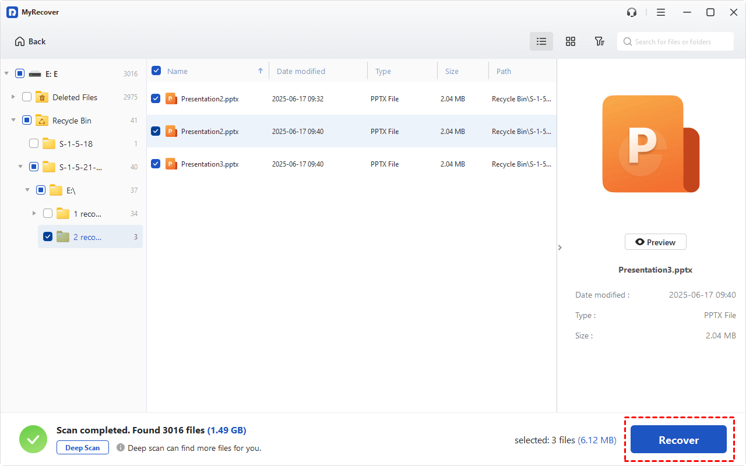Click the large PowerPoint preview thumbnail
The image size is (746, 466).
tap(650, 144)
